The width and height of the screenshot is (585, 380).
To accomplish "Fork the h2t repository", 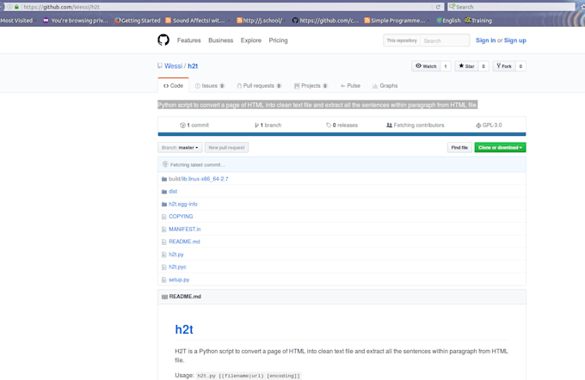I will coord(504,66).
